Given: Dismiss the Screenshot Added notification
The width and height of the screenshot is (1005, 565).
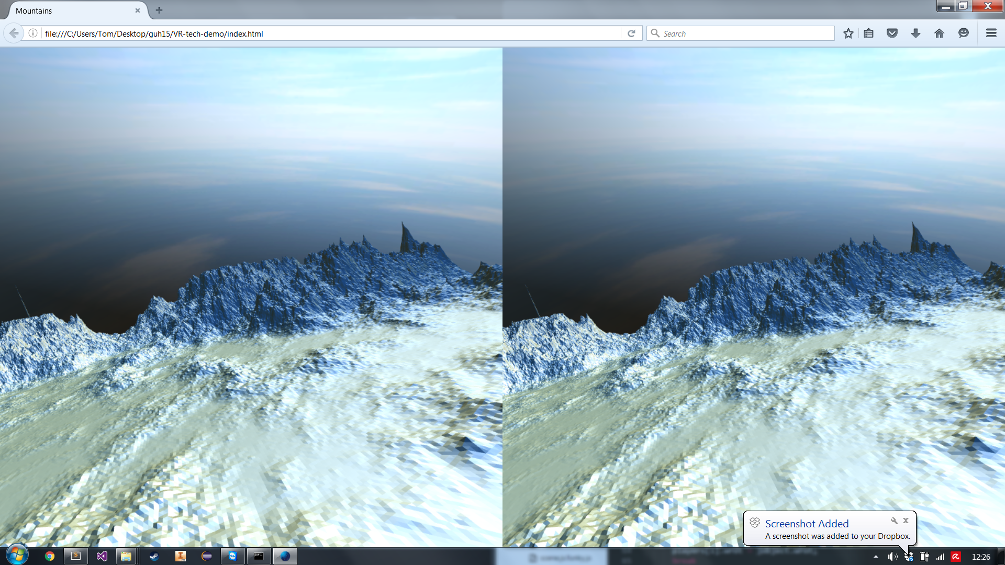Looking at the screenshot, I should (x=906, y=521).
